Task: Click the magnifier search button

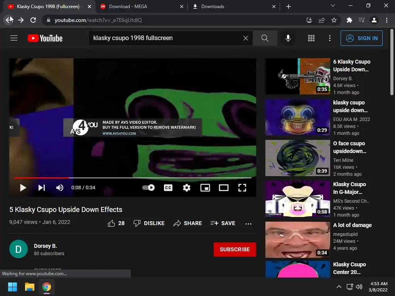Action: click(265, 38)
